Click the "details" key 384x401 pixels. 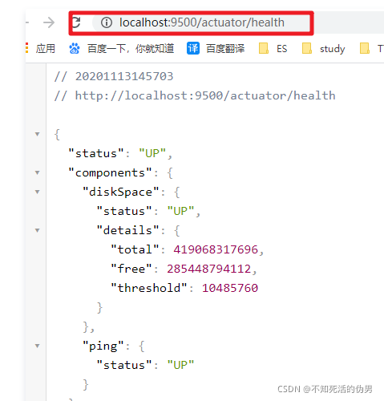pos(127,230)
